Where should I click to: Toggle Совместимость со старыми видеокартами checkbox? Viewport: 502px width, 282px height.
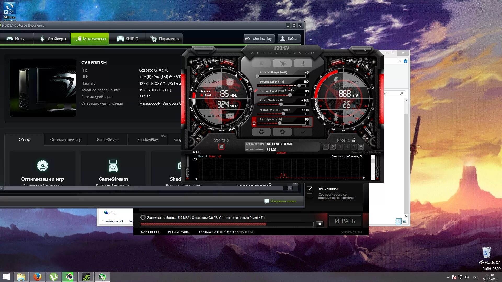click(x=310, y=196)
